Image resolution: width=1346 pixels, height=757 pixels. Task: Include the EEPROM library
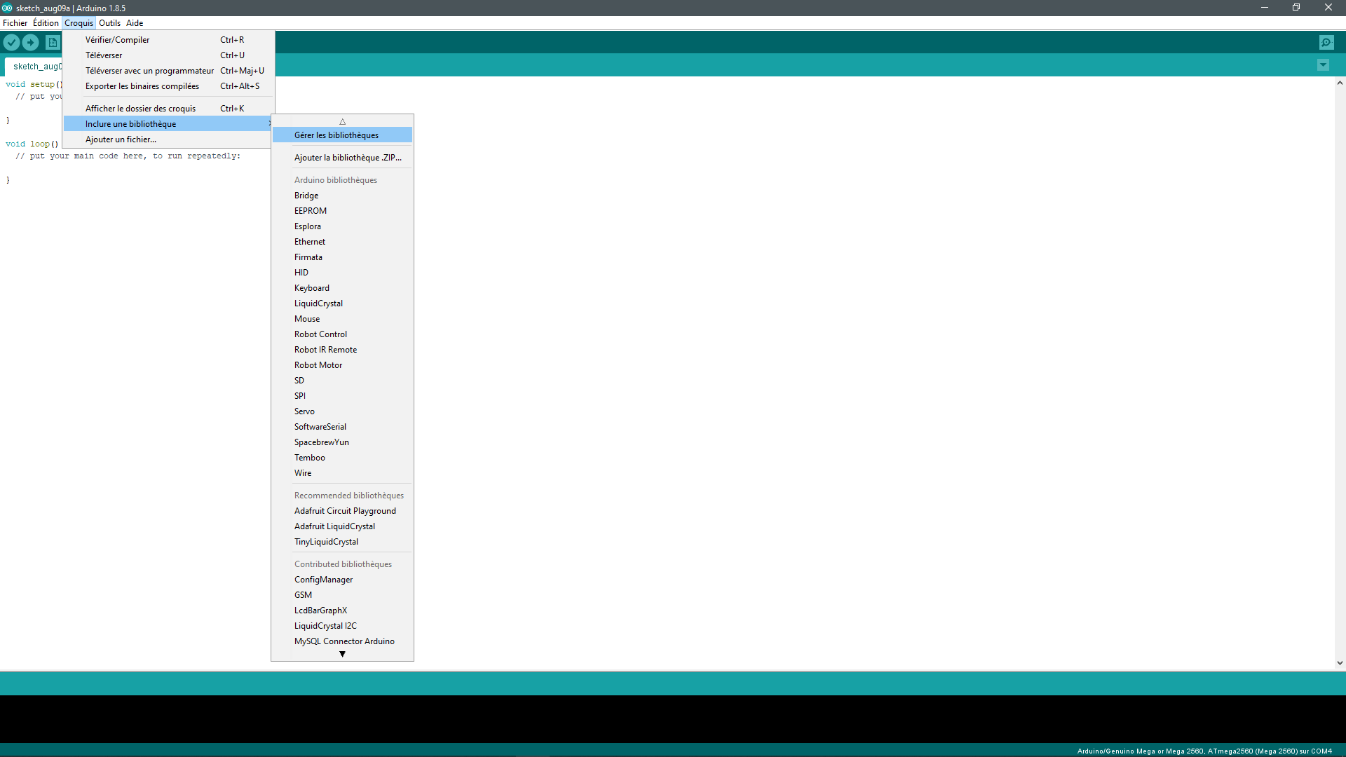click(x=342, y=211)
